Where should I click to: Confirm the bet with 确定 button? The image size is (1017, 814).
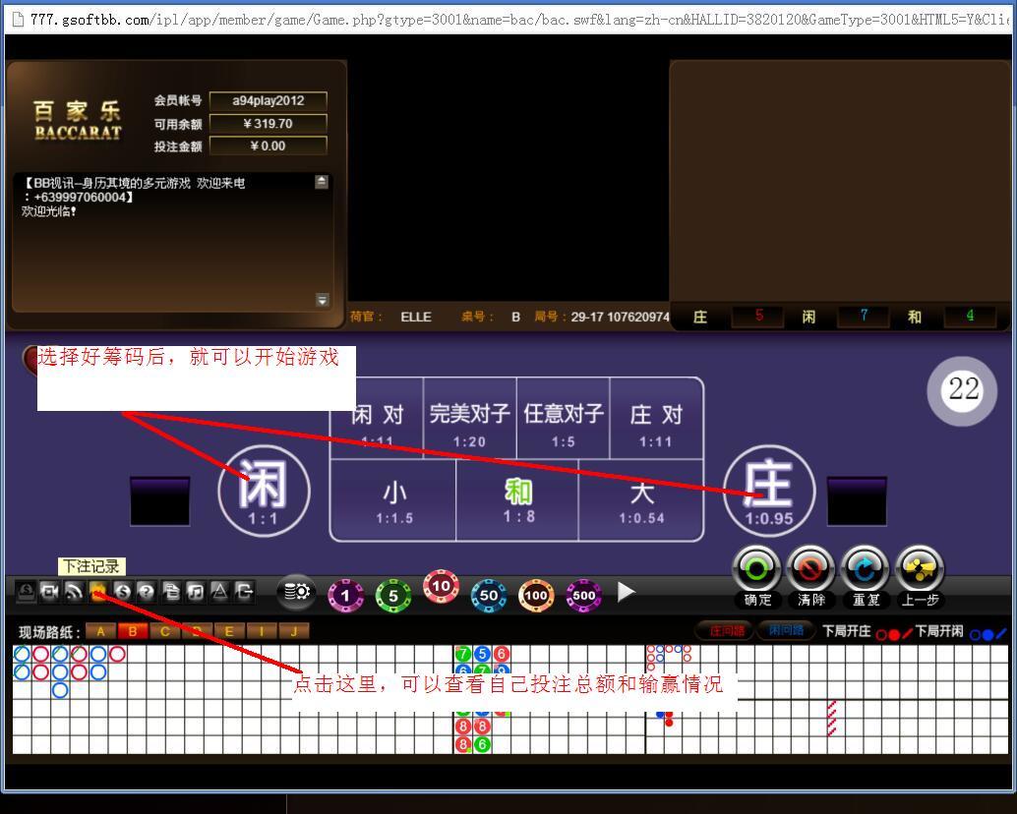(x=757, y=577)
